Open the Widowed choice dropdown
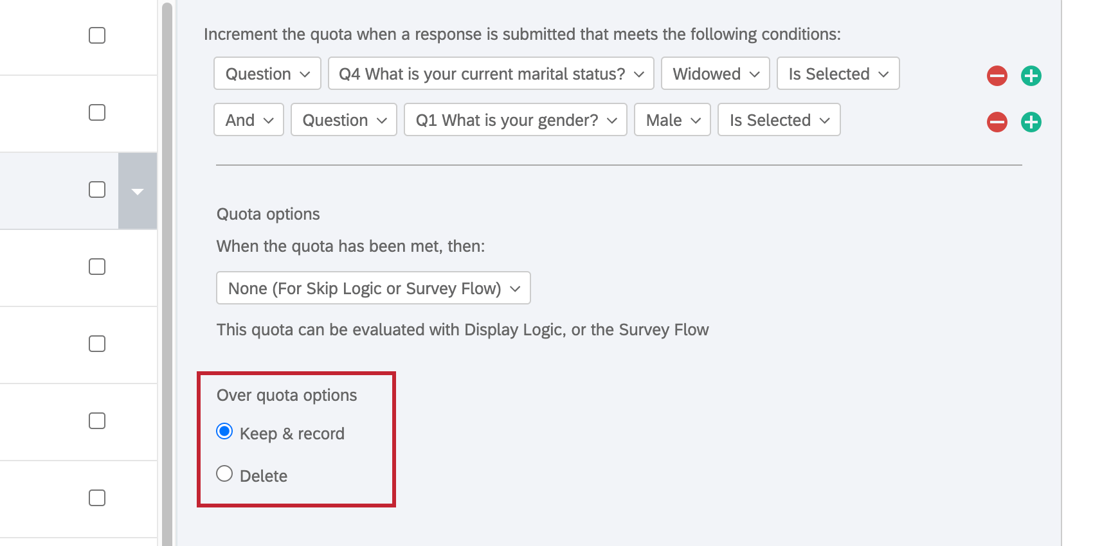Image resolution: width=1093 pixels, height=546 pixels. point(716,73)
